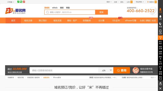This screenshot has height=91, width=163.
Task: Open the 公告 link in top bar
Action: (x=128, y=2)
